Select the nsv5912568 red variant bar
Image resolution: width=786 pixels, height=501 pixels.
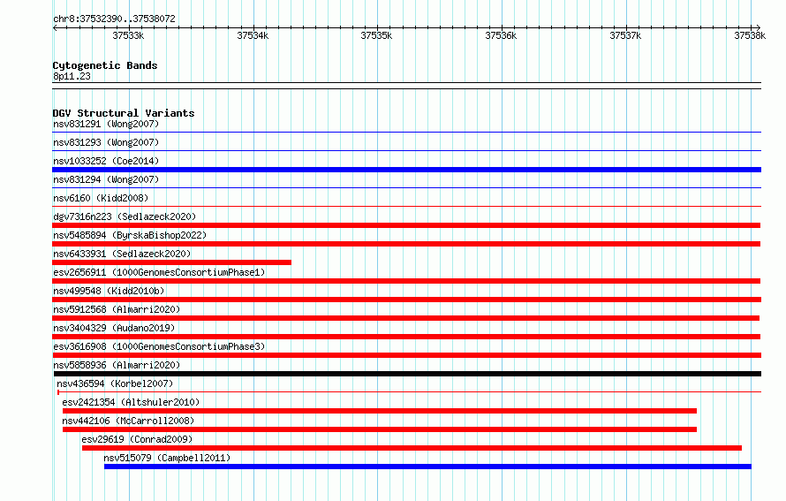[x=405, y=318]
